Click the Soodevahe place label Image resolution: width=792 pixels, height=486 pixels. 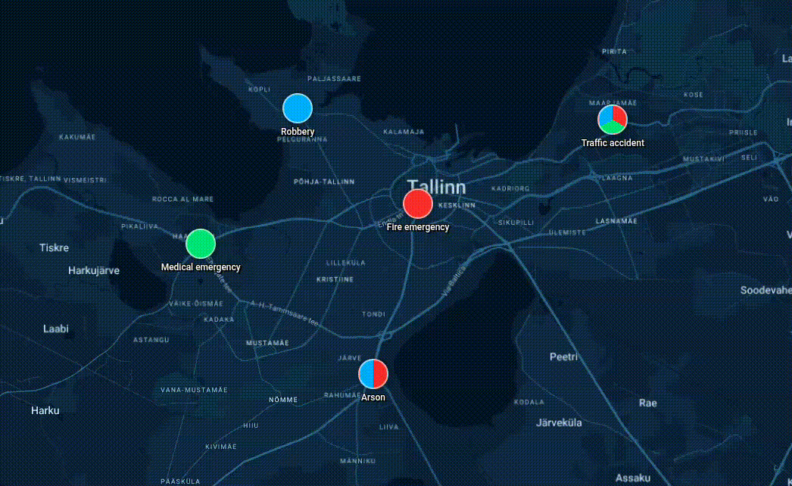coord(765,291)
